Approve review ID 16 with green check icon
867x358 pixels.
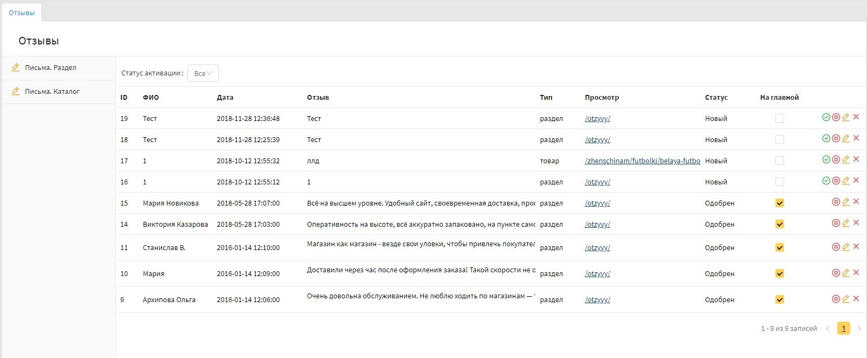pos(826,181)
